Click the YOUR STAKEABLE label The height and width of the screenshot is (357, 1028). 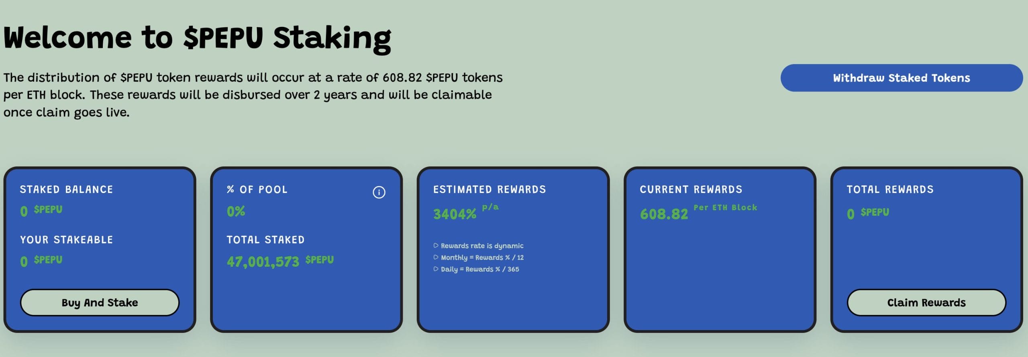point(67,239)
